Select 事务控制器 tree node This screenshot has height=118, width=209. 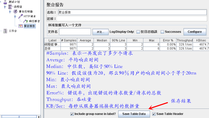(x=26, y=11)
